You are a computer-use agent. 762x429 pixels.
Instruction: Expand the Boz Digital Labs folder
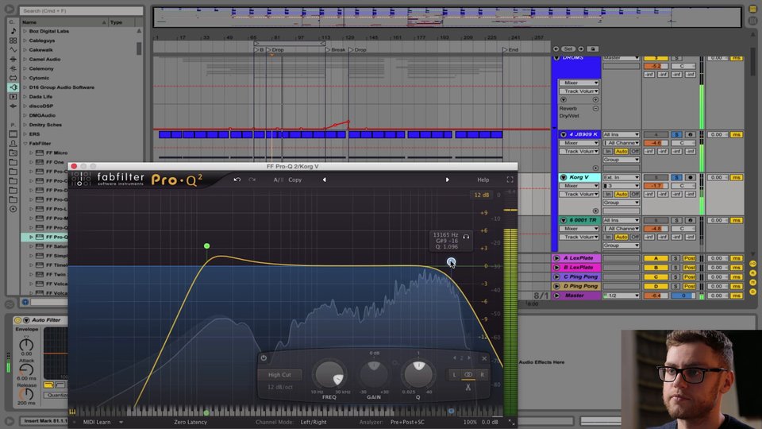click(x=25, y=31)
